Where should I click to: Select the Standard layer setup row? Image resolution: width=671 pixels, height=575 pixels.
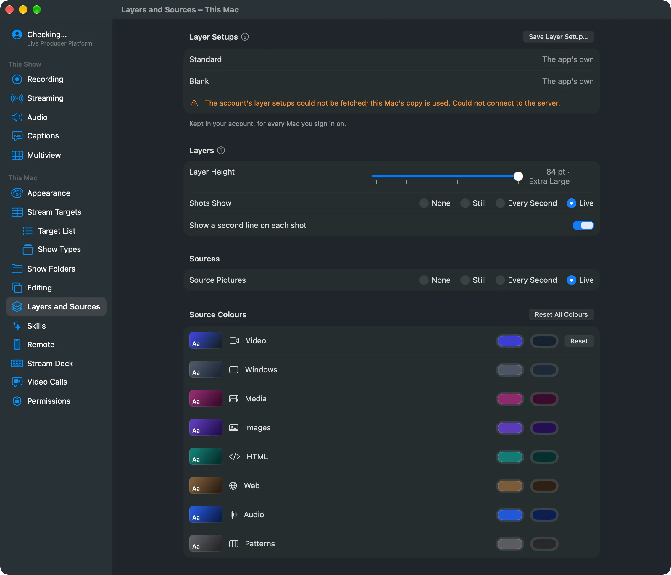tap(391, 59)
